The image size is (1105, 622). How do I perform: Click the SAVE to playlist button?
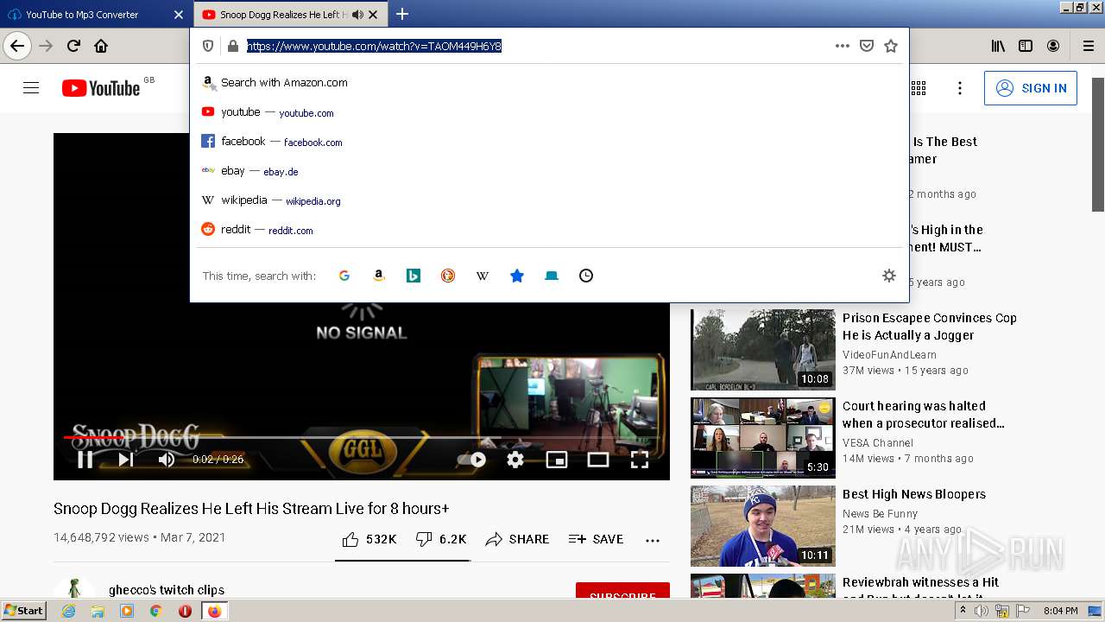596,539
